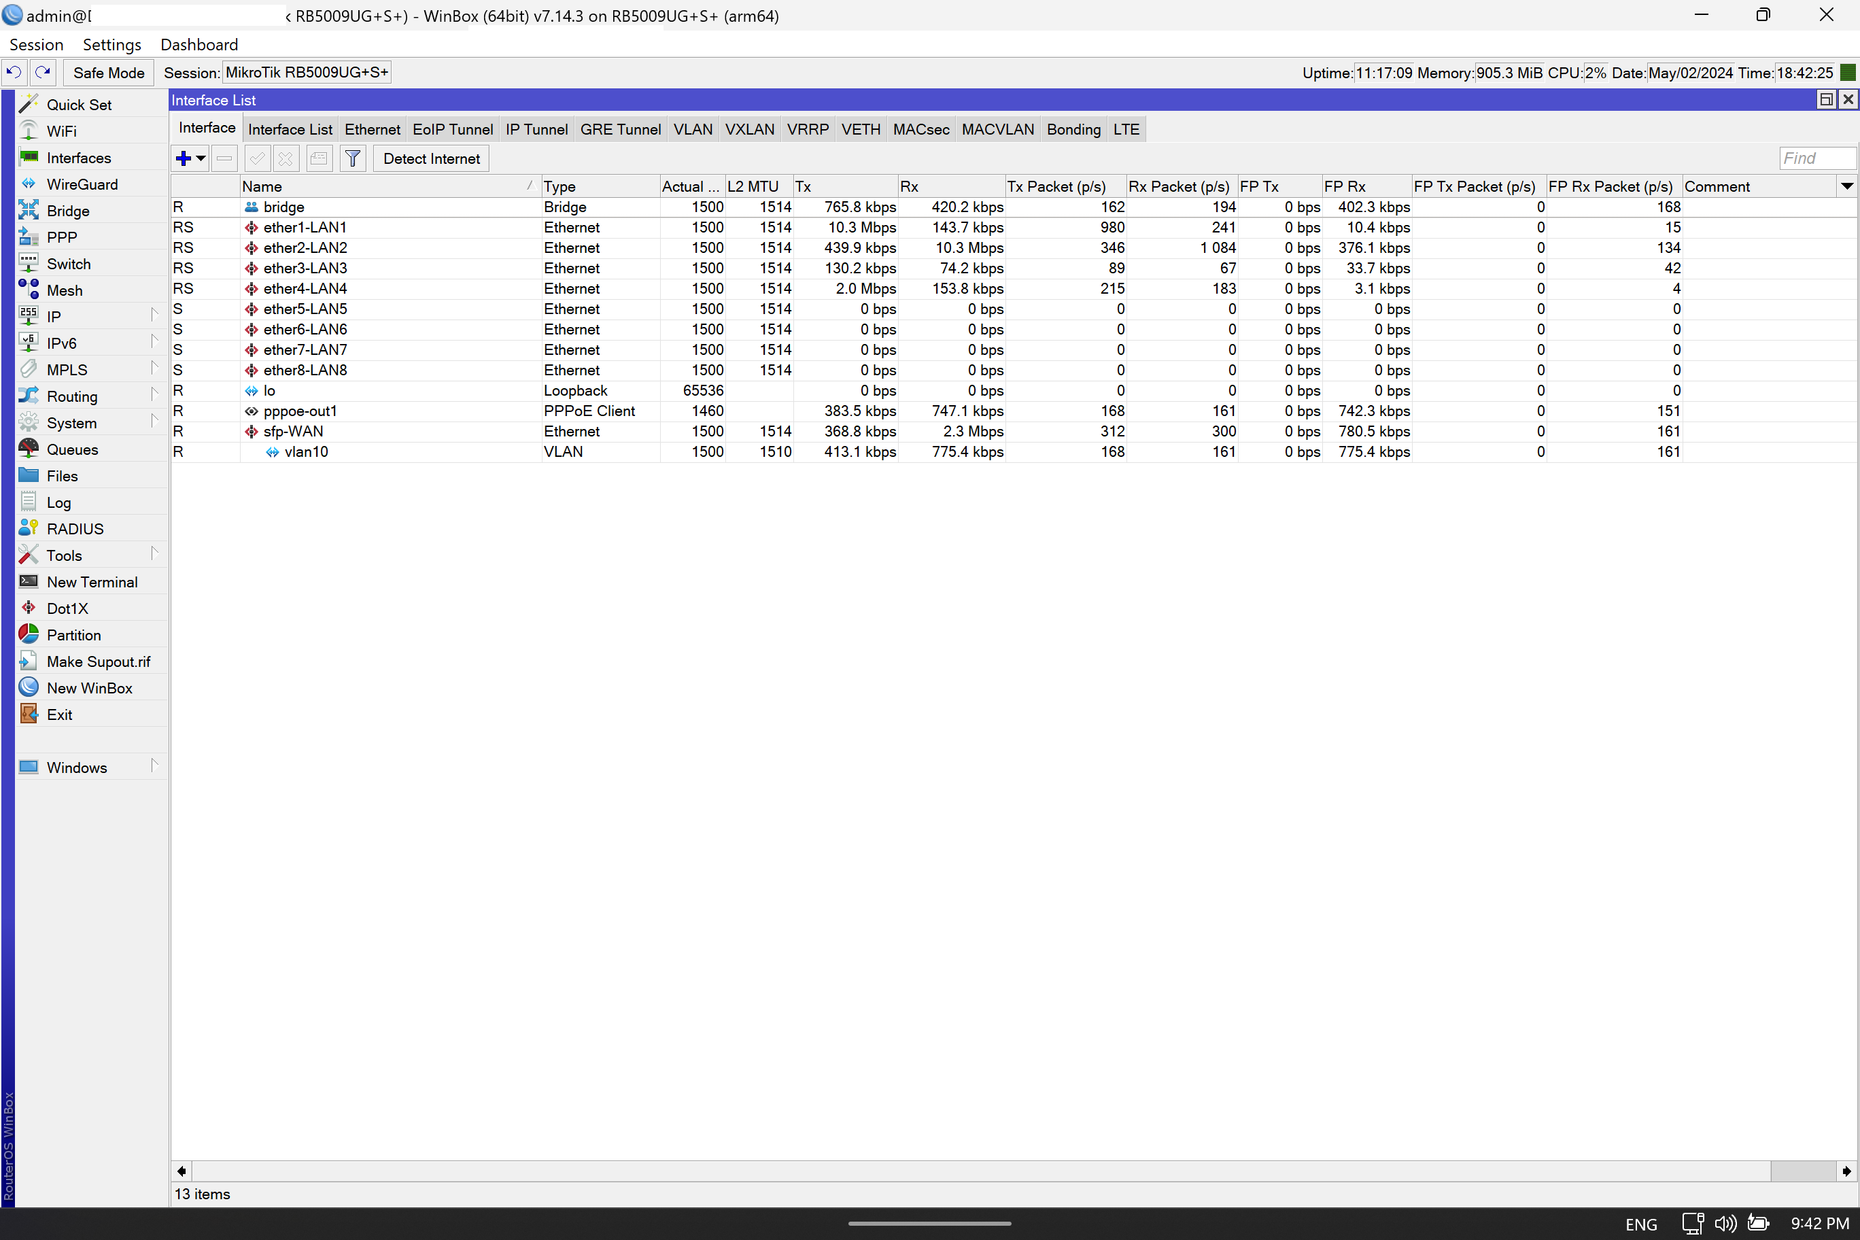The image size is (1860, 1240).
Task: Switch to the LTE tab
Action: pyautogui.click(x=1126, y=130)
